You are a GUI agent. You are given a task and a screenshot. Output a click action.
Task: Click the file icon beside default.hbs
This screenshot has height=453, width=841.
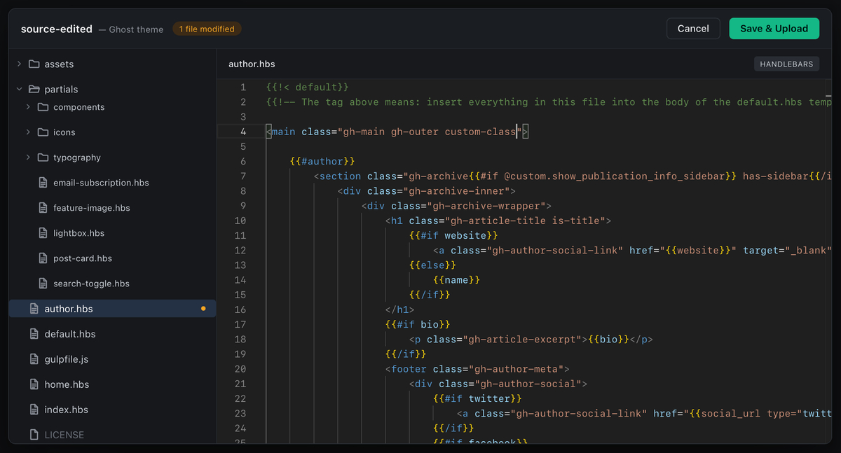pos(34,334)
